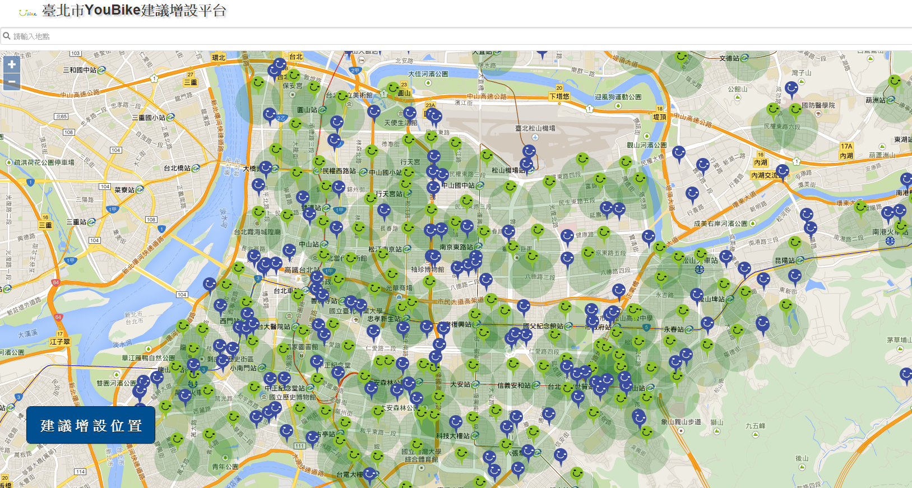Viewport: 912px width, 488px height.
Task: Click the 國父紀念館站 label
Action: click(x=543, y=326)
